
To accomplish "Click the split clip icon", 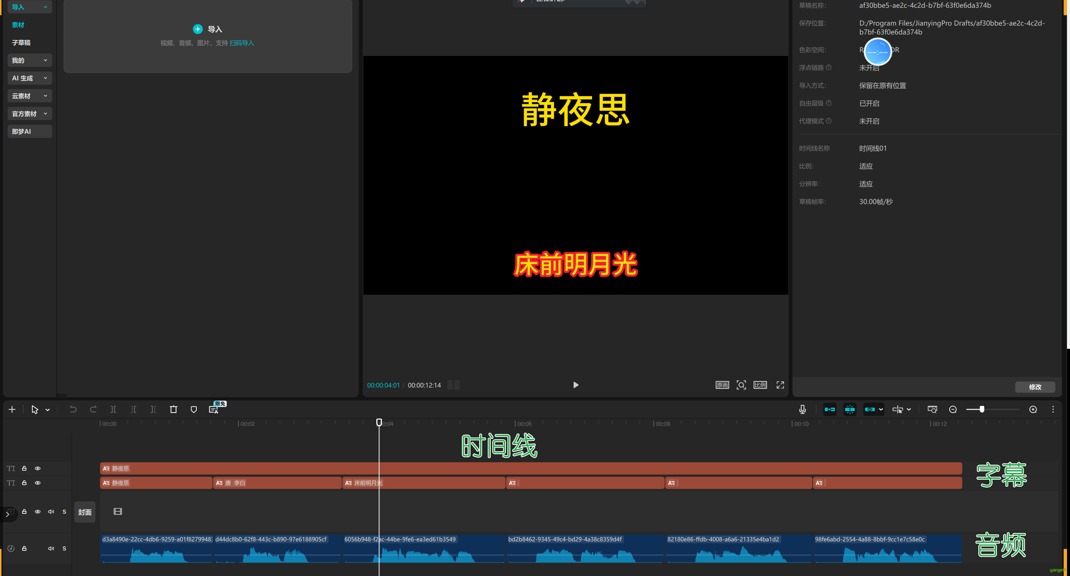I will pyautogui.click(x=113, y=409).
